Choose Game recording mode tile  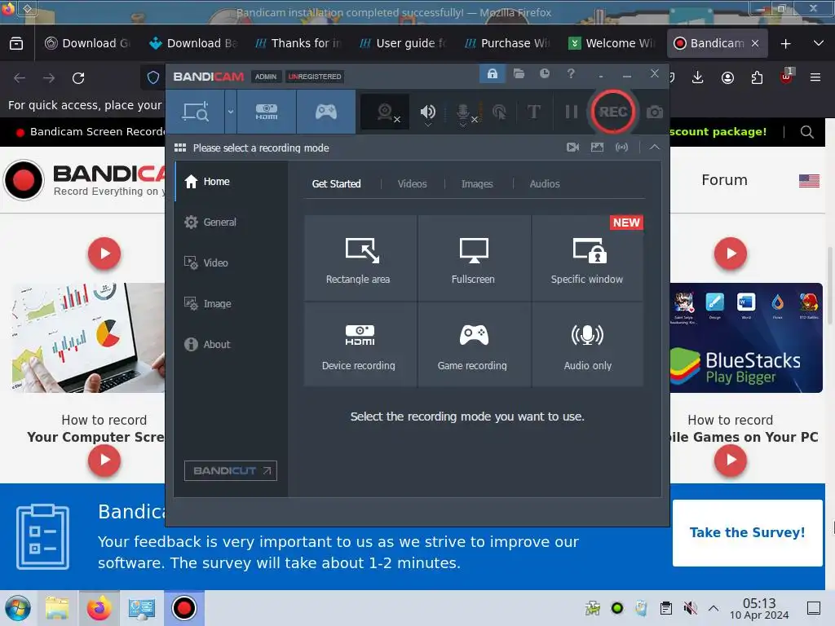pyautogui.click(x=474, y=345)
